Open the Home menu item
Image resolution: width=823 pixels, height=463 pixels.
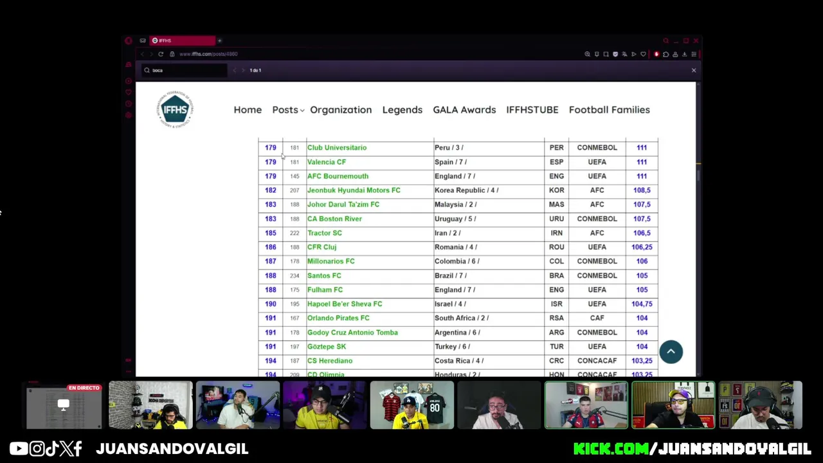click(x=248, y=109)
